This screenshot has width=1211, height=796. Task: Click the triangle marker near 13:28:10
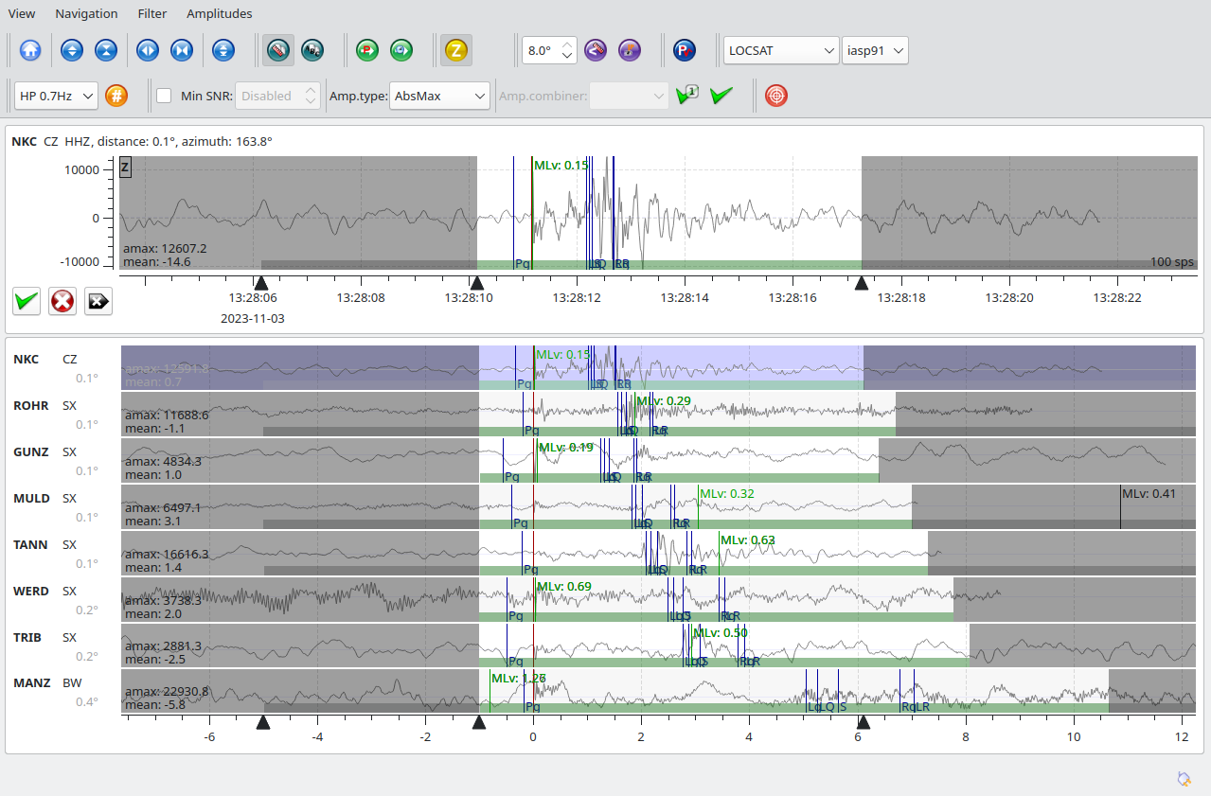click(477, 283)
